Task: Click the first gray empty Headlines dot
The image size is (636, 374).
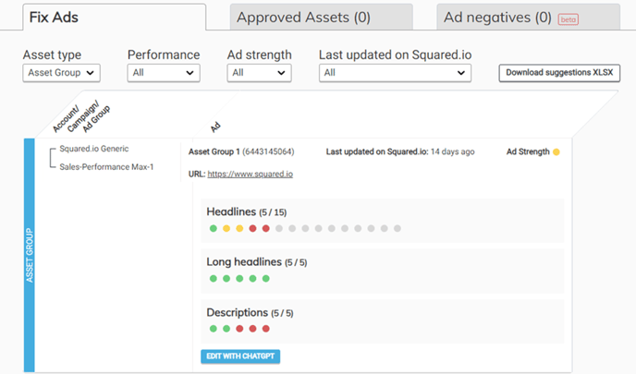Action: coord(279,228)
